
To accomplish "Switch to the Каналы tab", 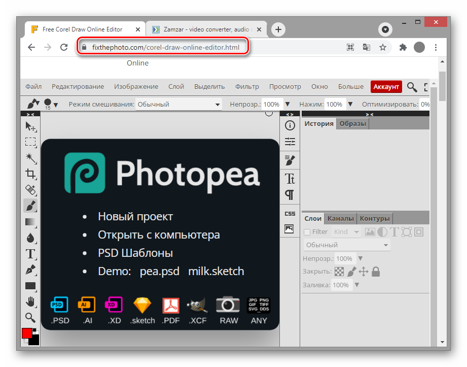I will tap(340, 219).
